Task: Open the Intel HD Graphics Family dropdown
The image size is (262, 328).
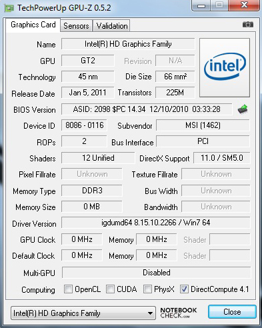Action: point(83,313)
